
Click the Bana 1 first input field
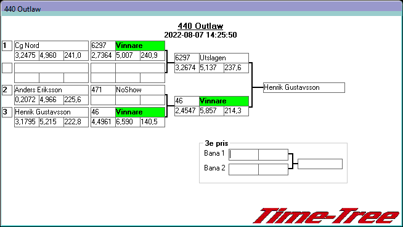click(x=243, y=154)
